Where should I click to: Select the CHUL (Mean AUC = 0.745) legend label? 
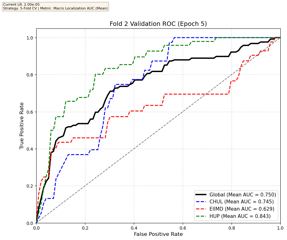(x=241, y=202)
